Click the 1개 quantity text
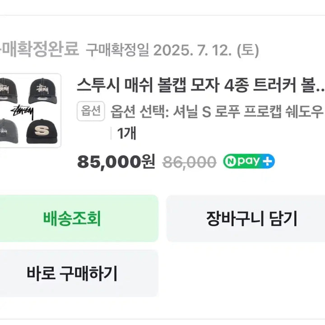325x325 pixels. click(x=127, y=133)
